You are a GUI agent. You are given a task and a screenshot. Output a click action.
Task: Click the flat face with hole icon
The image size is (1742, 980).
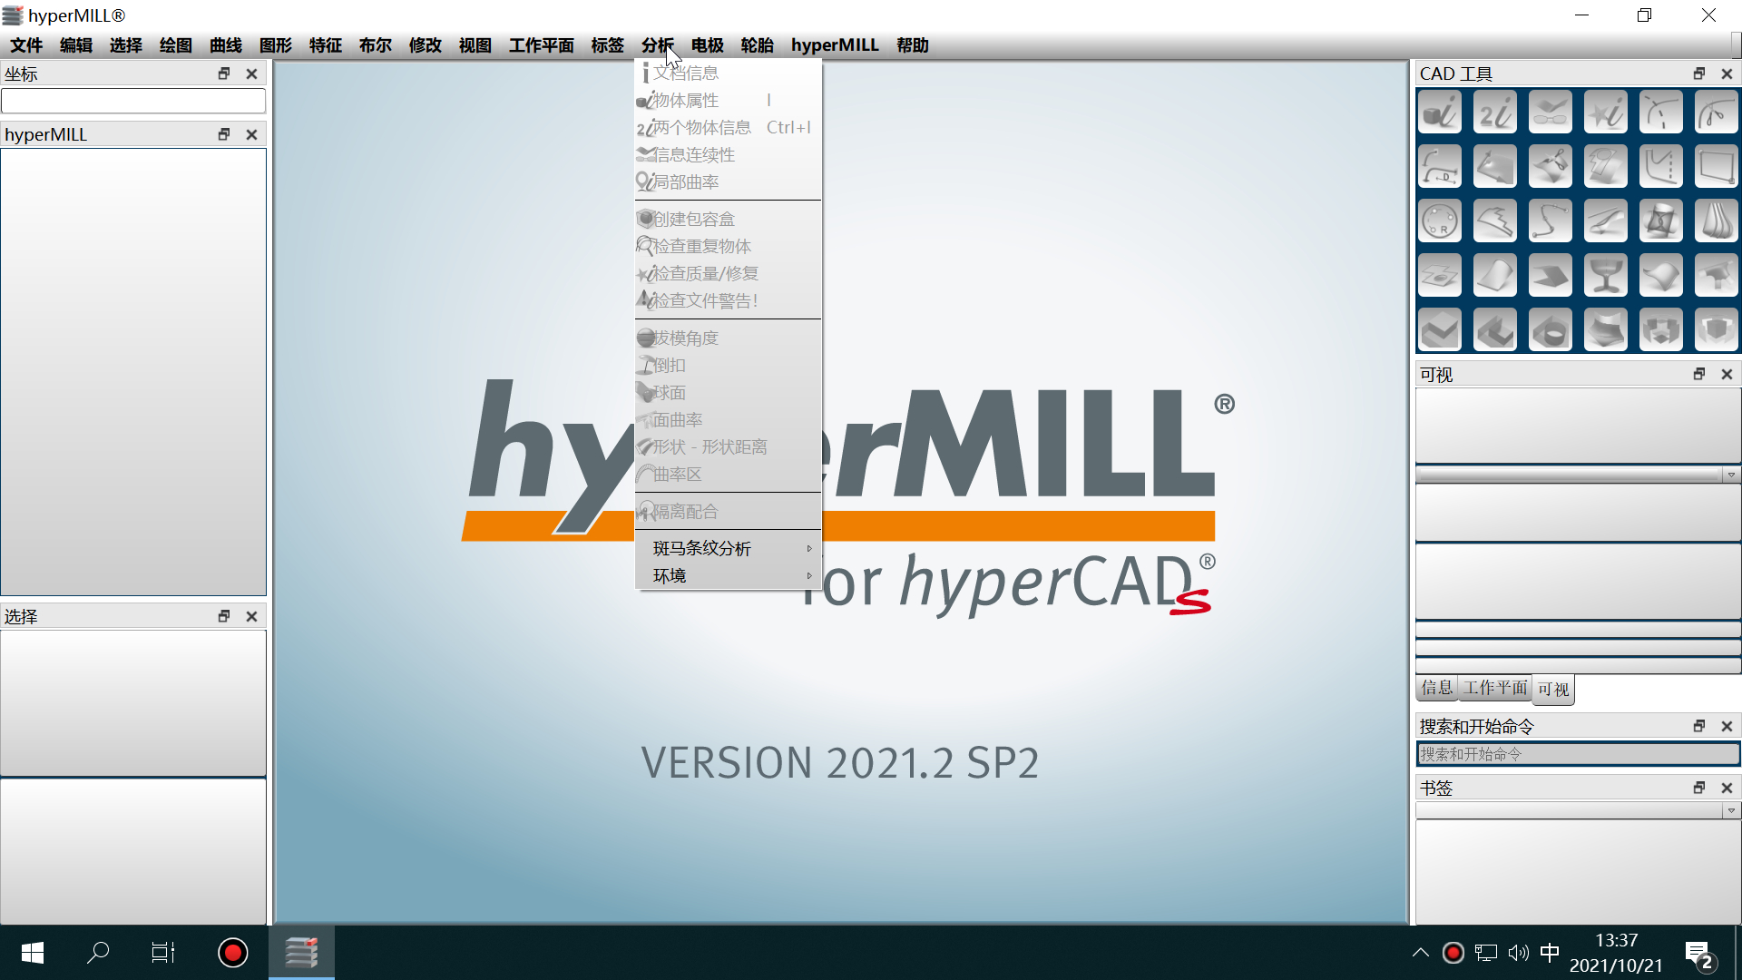pyautogui.click(x=1440, y=276)
